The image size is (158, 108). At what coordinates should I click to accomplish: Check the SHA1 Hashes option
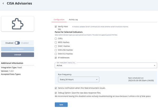[56, 46]
